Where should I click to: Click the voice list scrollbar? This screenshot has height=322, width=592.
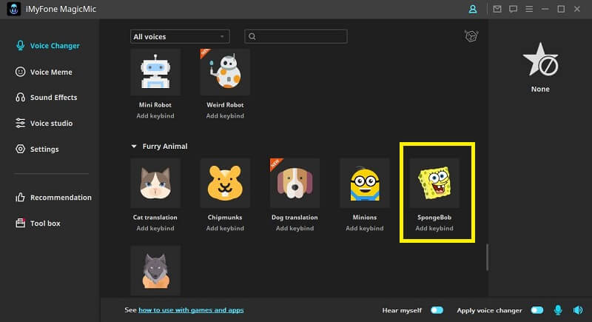[487, 257]
